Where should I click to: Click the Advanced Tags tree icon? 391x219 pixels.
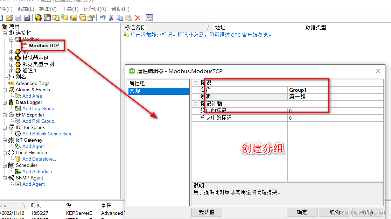(x=11, y=83)
